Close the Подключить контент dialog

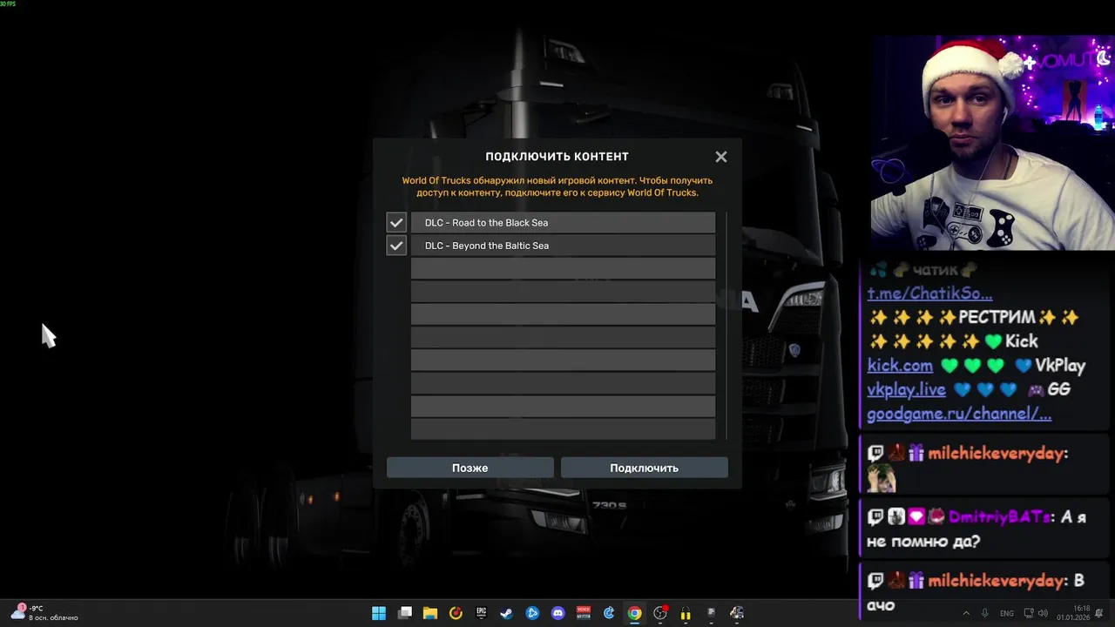click(720, 157)
